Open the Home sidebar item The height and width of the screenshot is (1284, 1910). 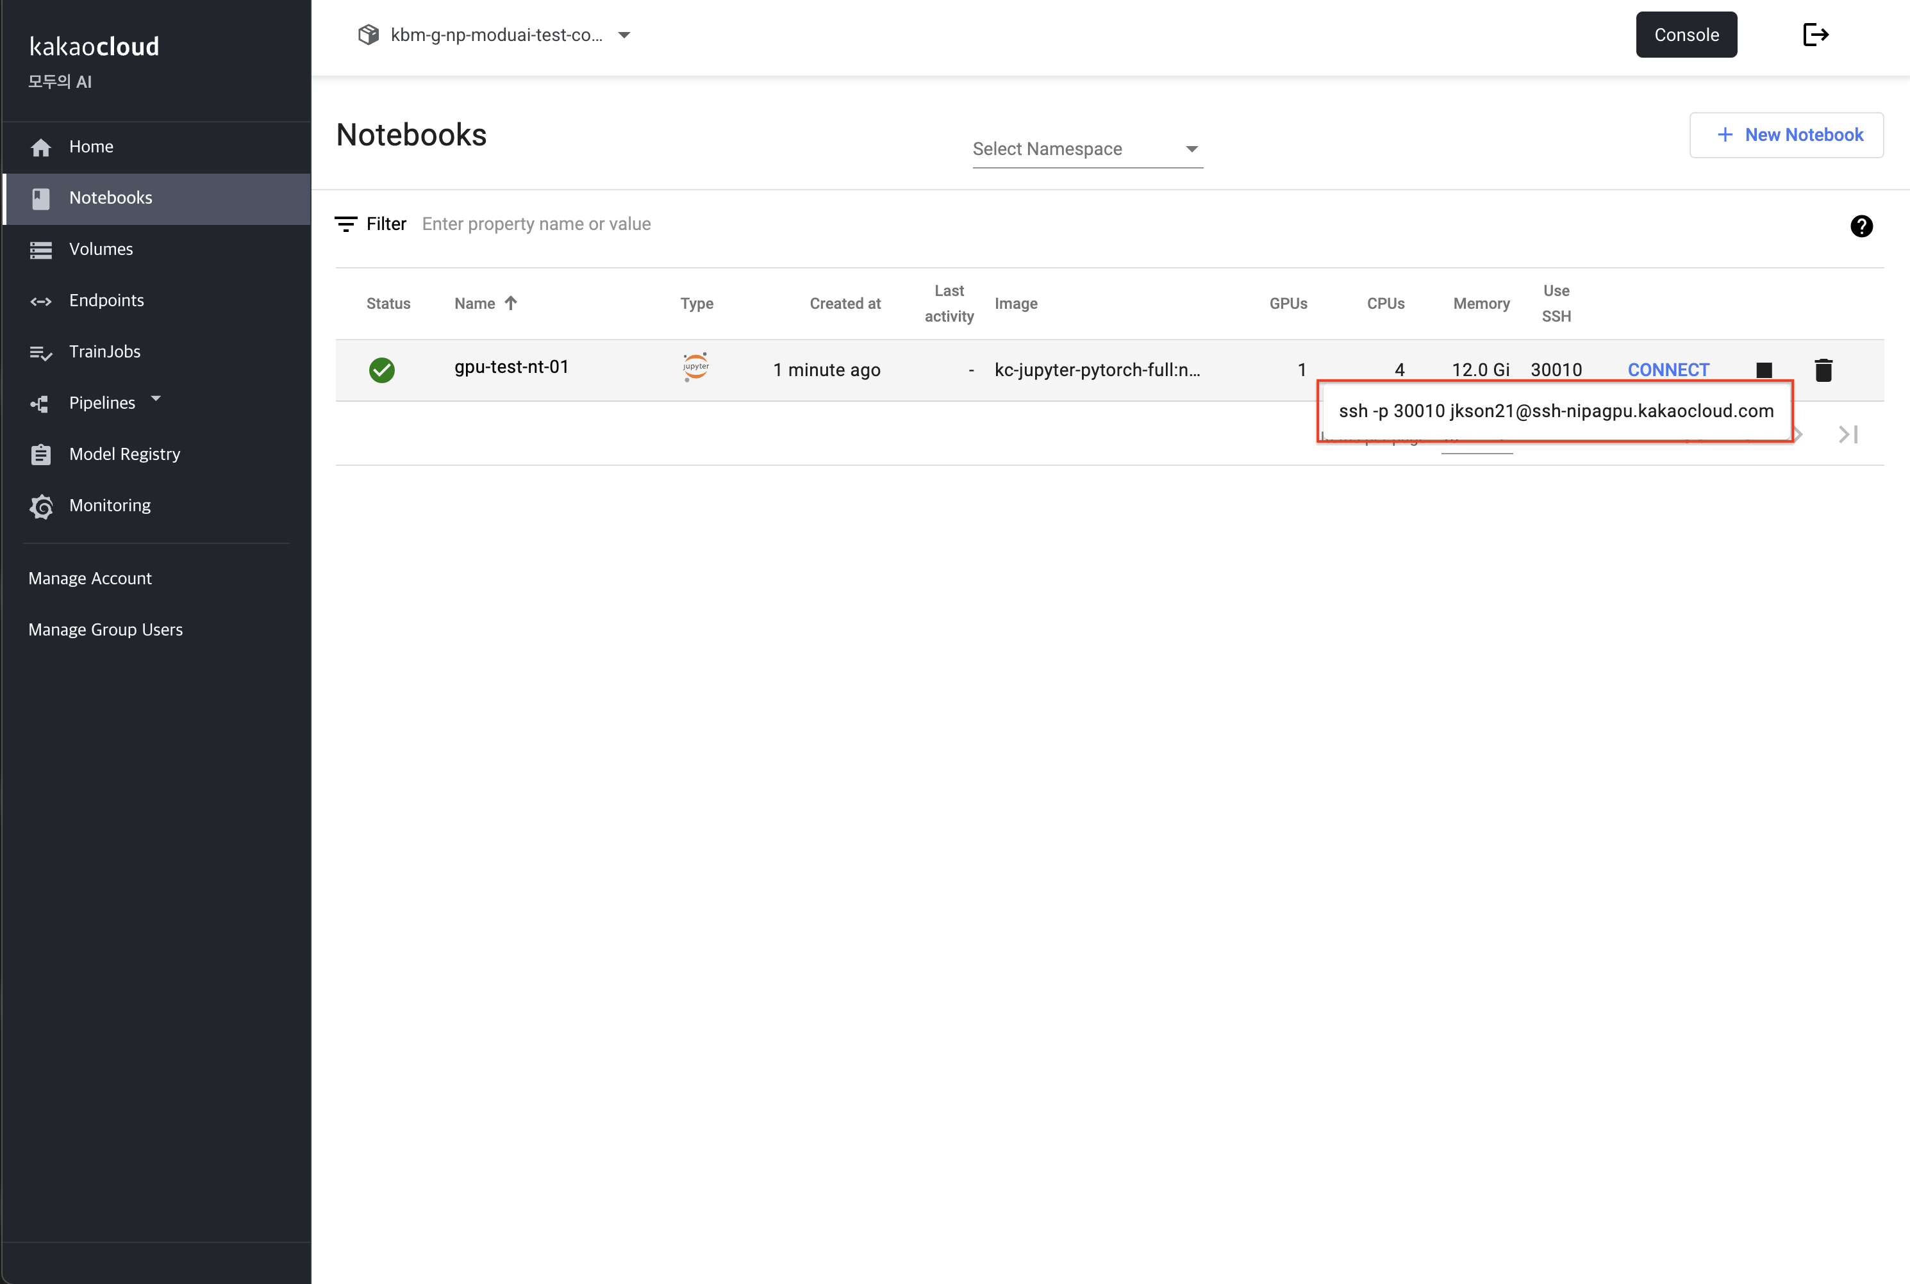(x=156, y=147)
